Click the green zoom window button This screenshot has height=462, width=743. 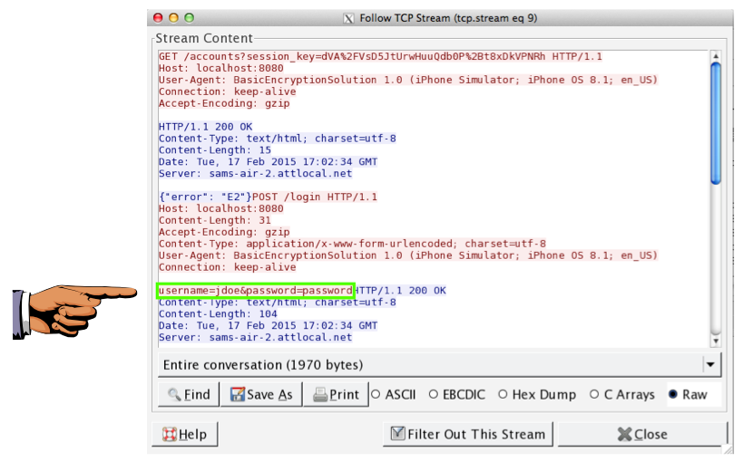[x=190, y=18]
